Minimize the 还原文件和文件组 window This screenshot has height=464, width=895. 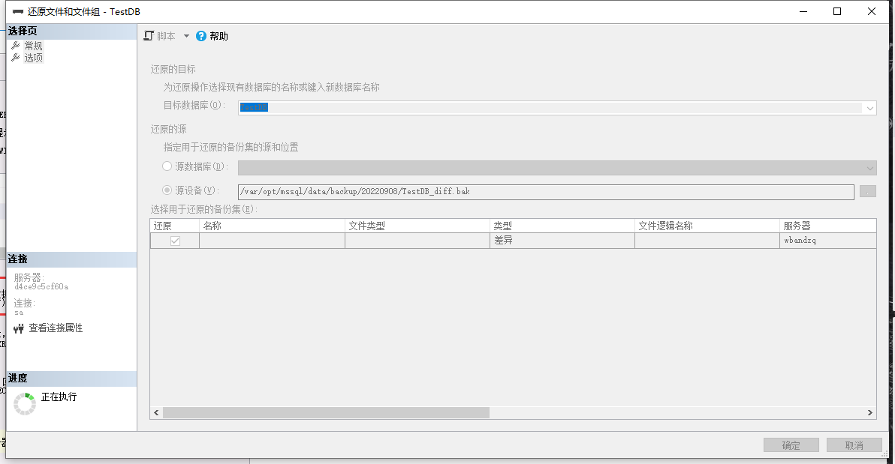(x=803, y=11)
